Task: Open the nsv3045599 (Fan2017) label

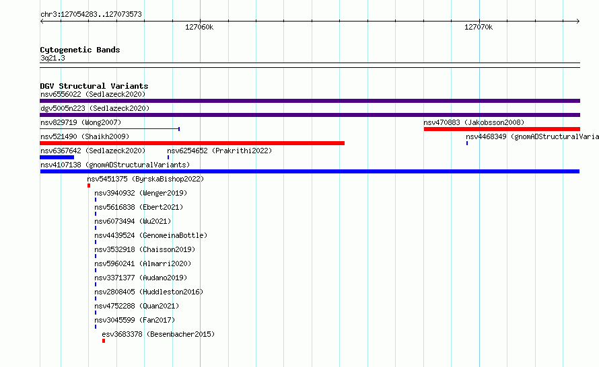Action: (x=135, y=320)
